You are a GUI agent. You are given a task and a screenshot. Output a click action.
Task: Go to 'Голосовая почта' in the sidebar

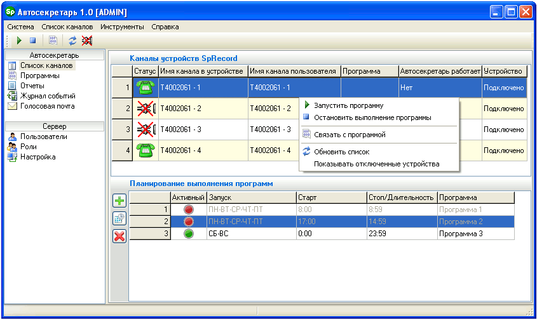[x=47, y=106]
